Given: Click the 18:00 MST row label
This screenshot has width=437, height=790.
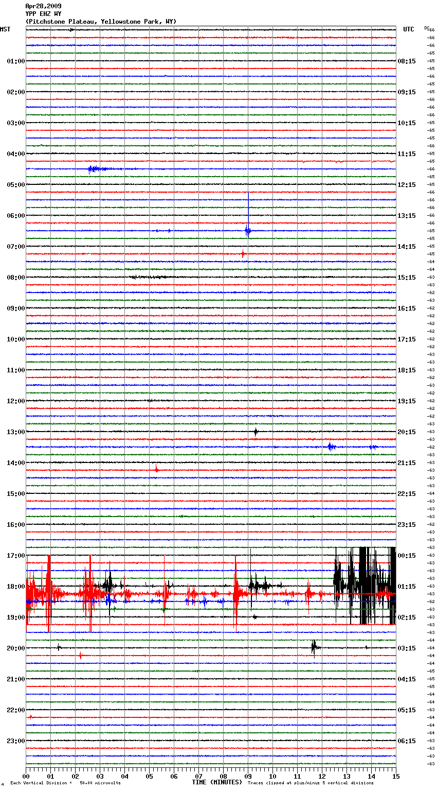Looking at the screenshot, I should (x=15, y=587).
